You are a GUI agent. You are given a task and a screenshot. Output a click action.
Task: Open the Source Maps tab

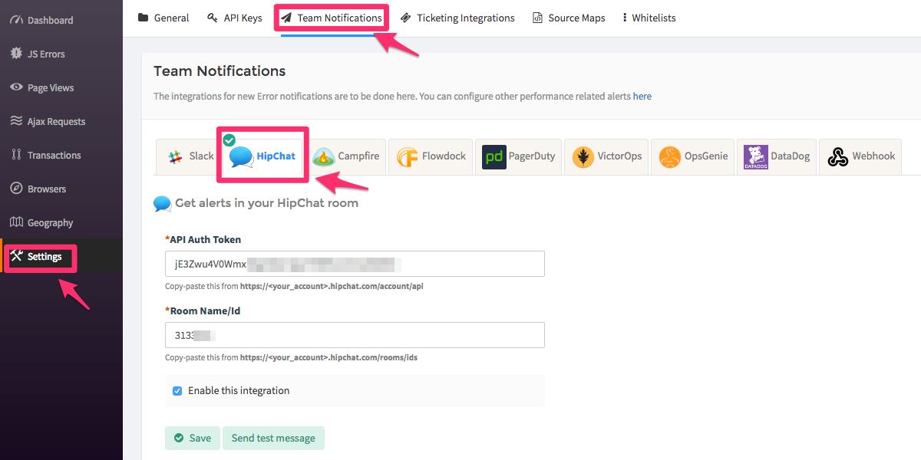pyautogui.click(x=569, y=18)
